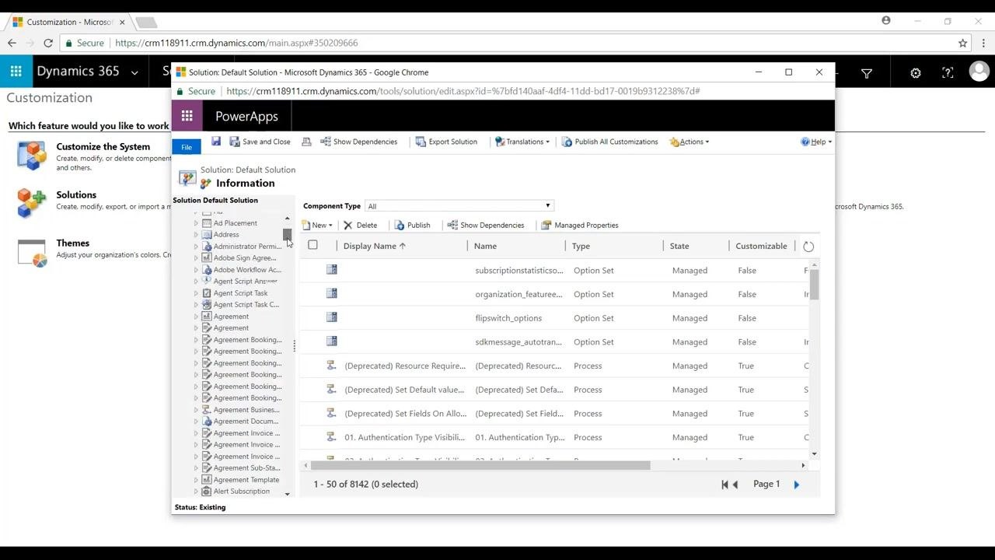
Task: Open the Dynamics 365 waffle launcher in main window
Action: click(16, 72)
